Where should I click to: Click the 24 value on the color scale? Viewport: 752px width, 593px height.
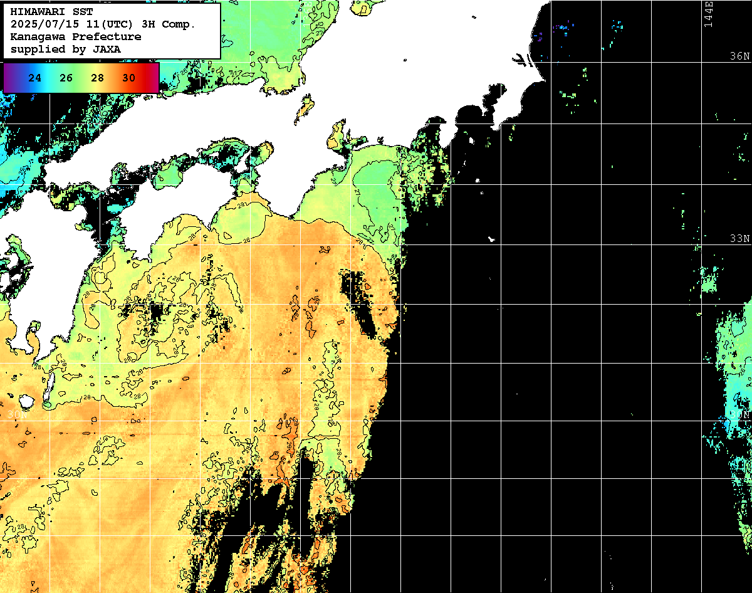(x=35, y=78)
